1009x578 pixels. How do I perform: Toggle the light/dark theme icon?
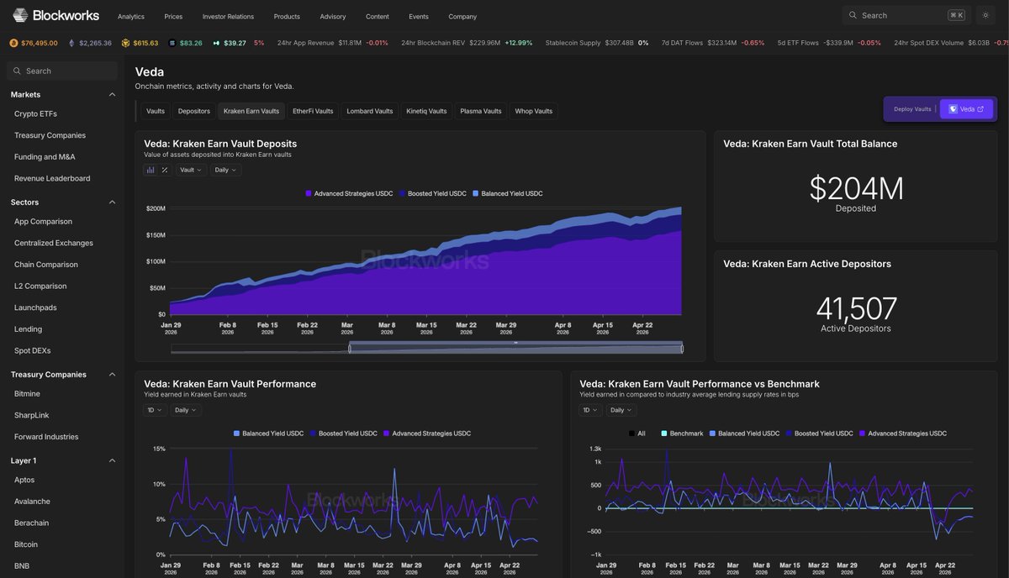[985, 15]
